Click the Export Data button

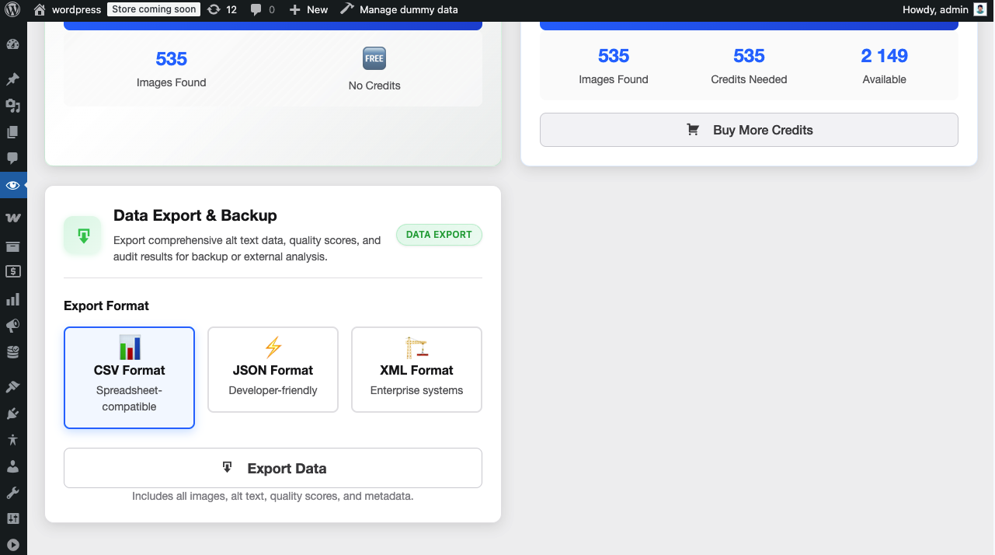point(273,467)
